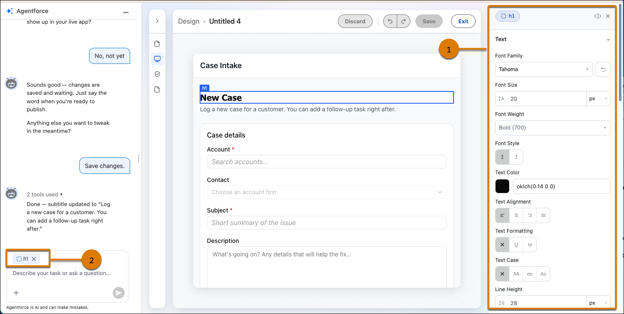Justify the text alignment
The image size is (624, 314).
[x=543, y=215]
